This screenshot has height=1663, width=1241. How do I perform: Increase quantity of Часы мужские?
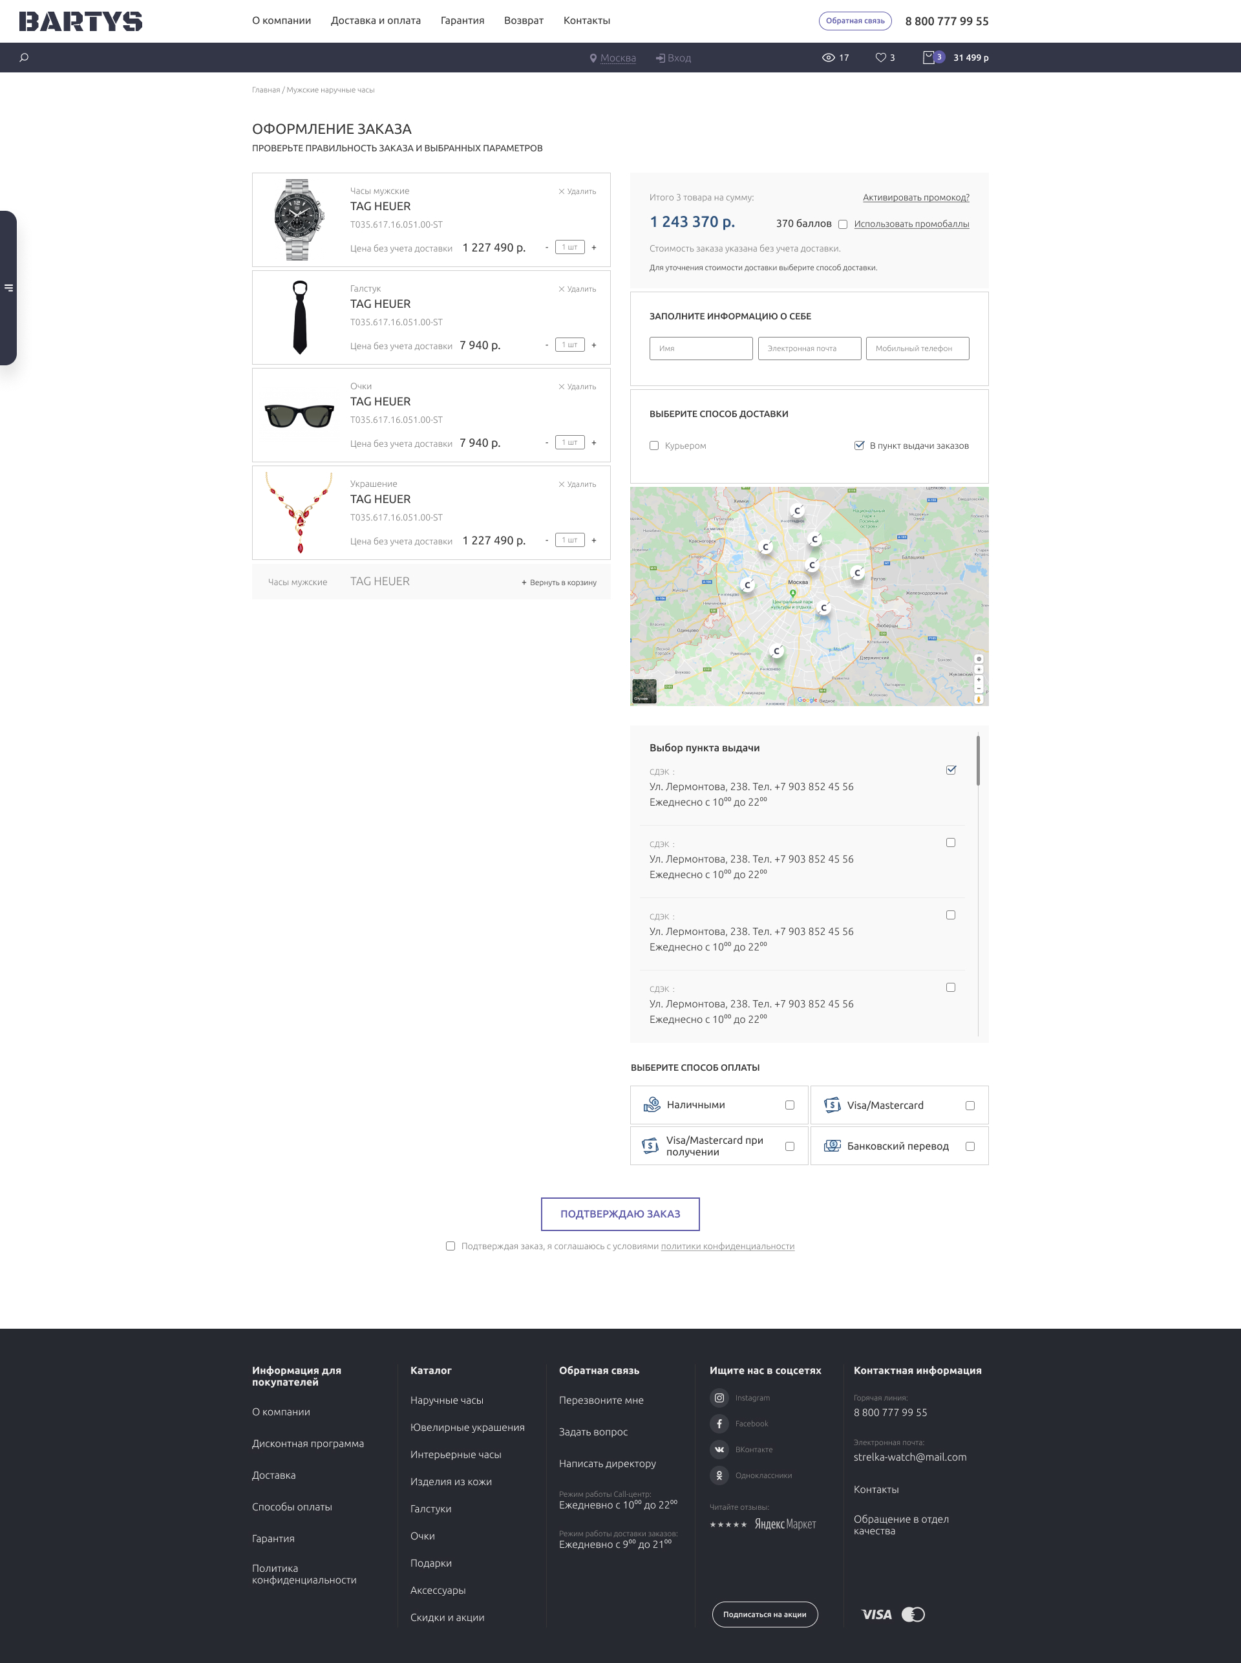pyautogui.click(x=594, y=247)
